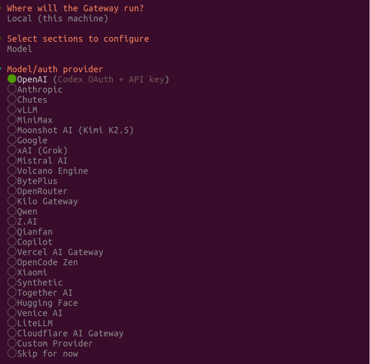Choose Qwen as the provider
Viewport: 370px width, 364px height.
pyautogui.click(x=12, y=212)
